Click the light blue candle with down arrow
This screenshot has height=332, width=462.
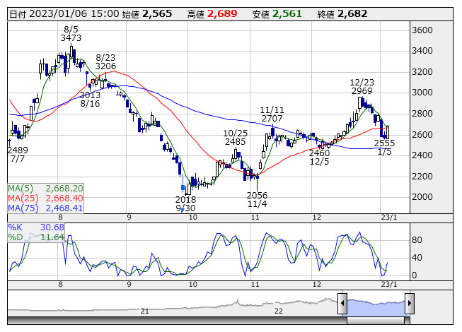point(183,188)
